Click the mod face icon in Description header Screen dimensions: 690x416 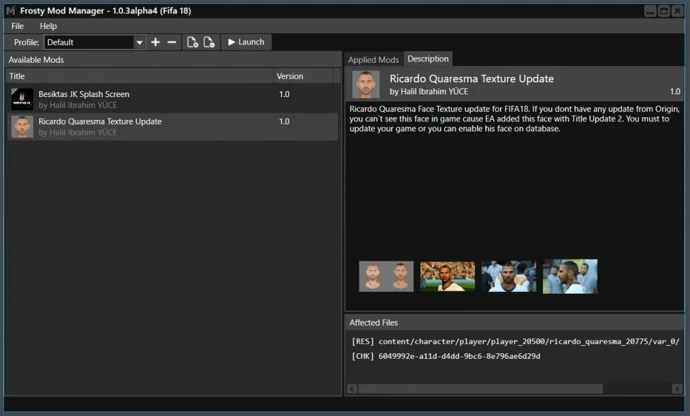pyautogui.click(x=366, y=84)
